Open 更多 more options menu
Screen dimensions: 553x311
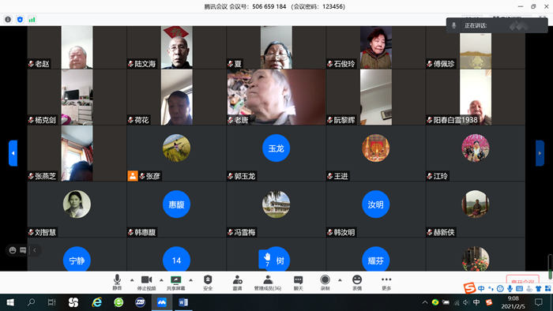click(x=386, y=283)
